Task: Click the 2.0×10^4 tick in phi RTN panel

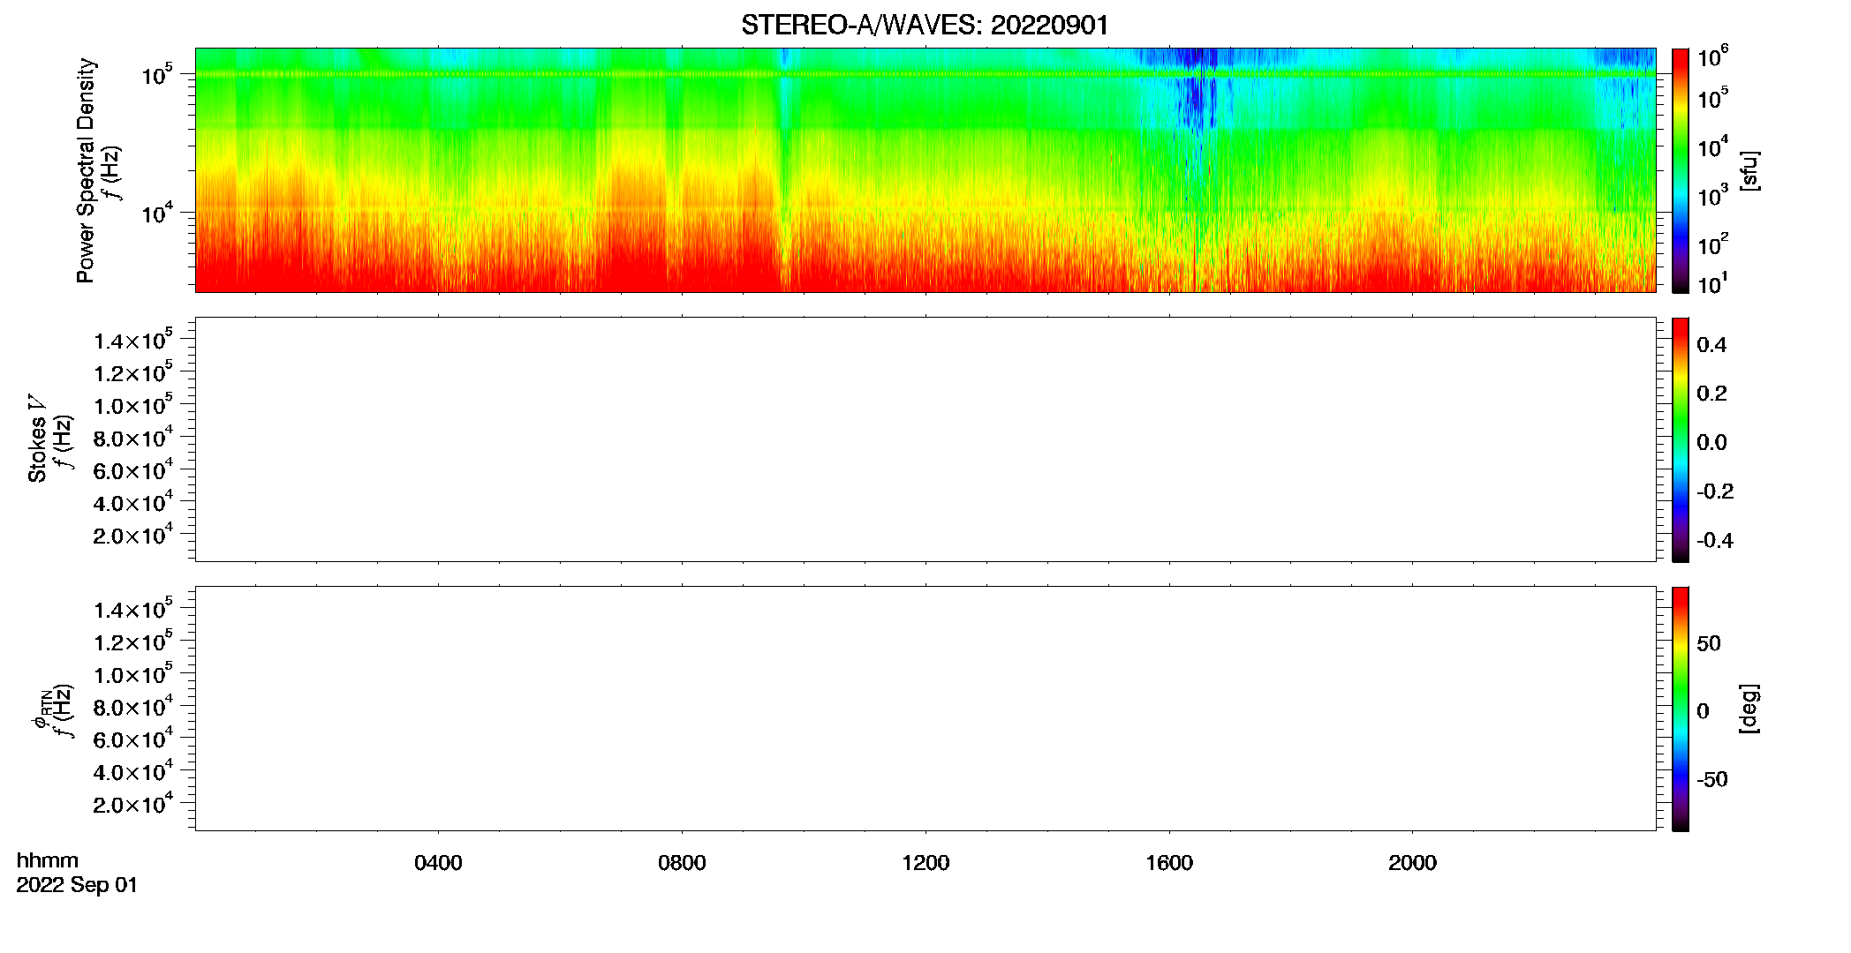Action: pos(133,803)
